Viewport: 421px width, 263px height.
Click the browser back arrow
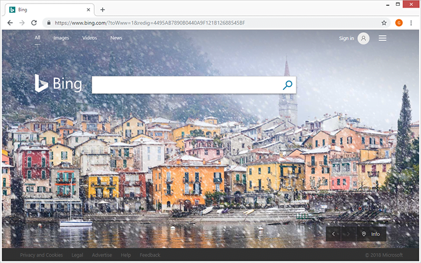pos(10,23)
